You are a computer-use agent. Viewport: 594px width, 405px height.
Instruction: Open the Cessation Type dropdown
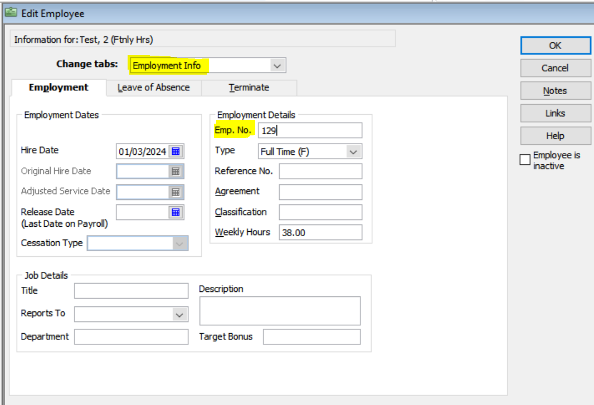pos(180,243)
